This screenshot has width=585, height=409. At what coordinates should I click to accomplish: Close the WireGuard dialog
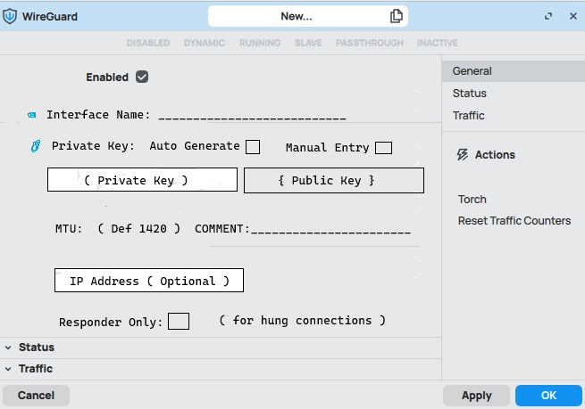point(573,16)
